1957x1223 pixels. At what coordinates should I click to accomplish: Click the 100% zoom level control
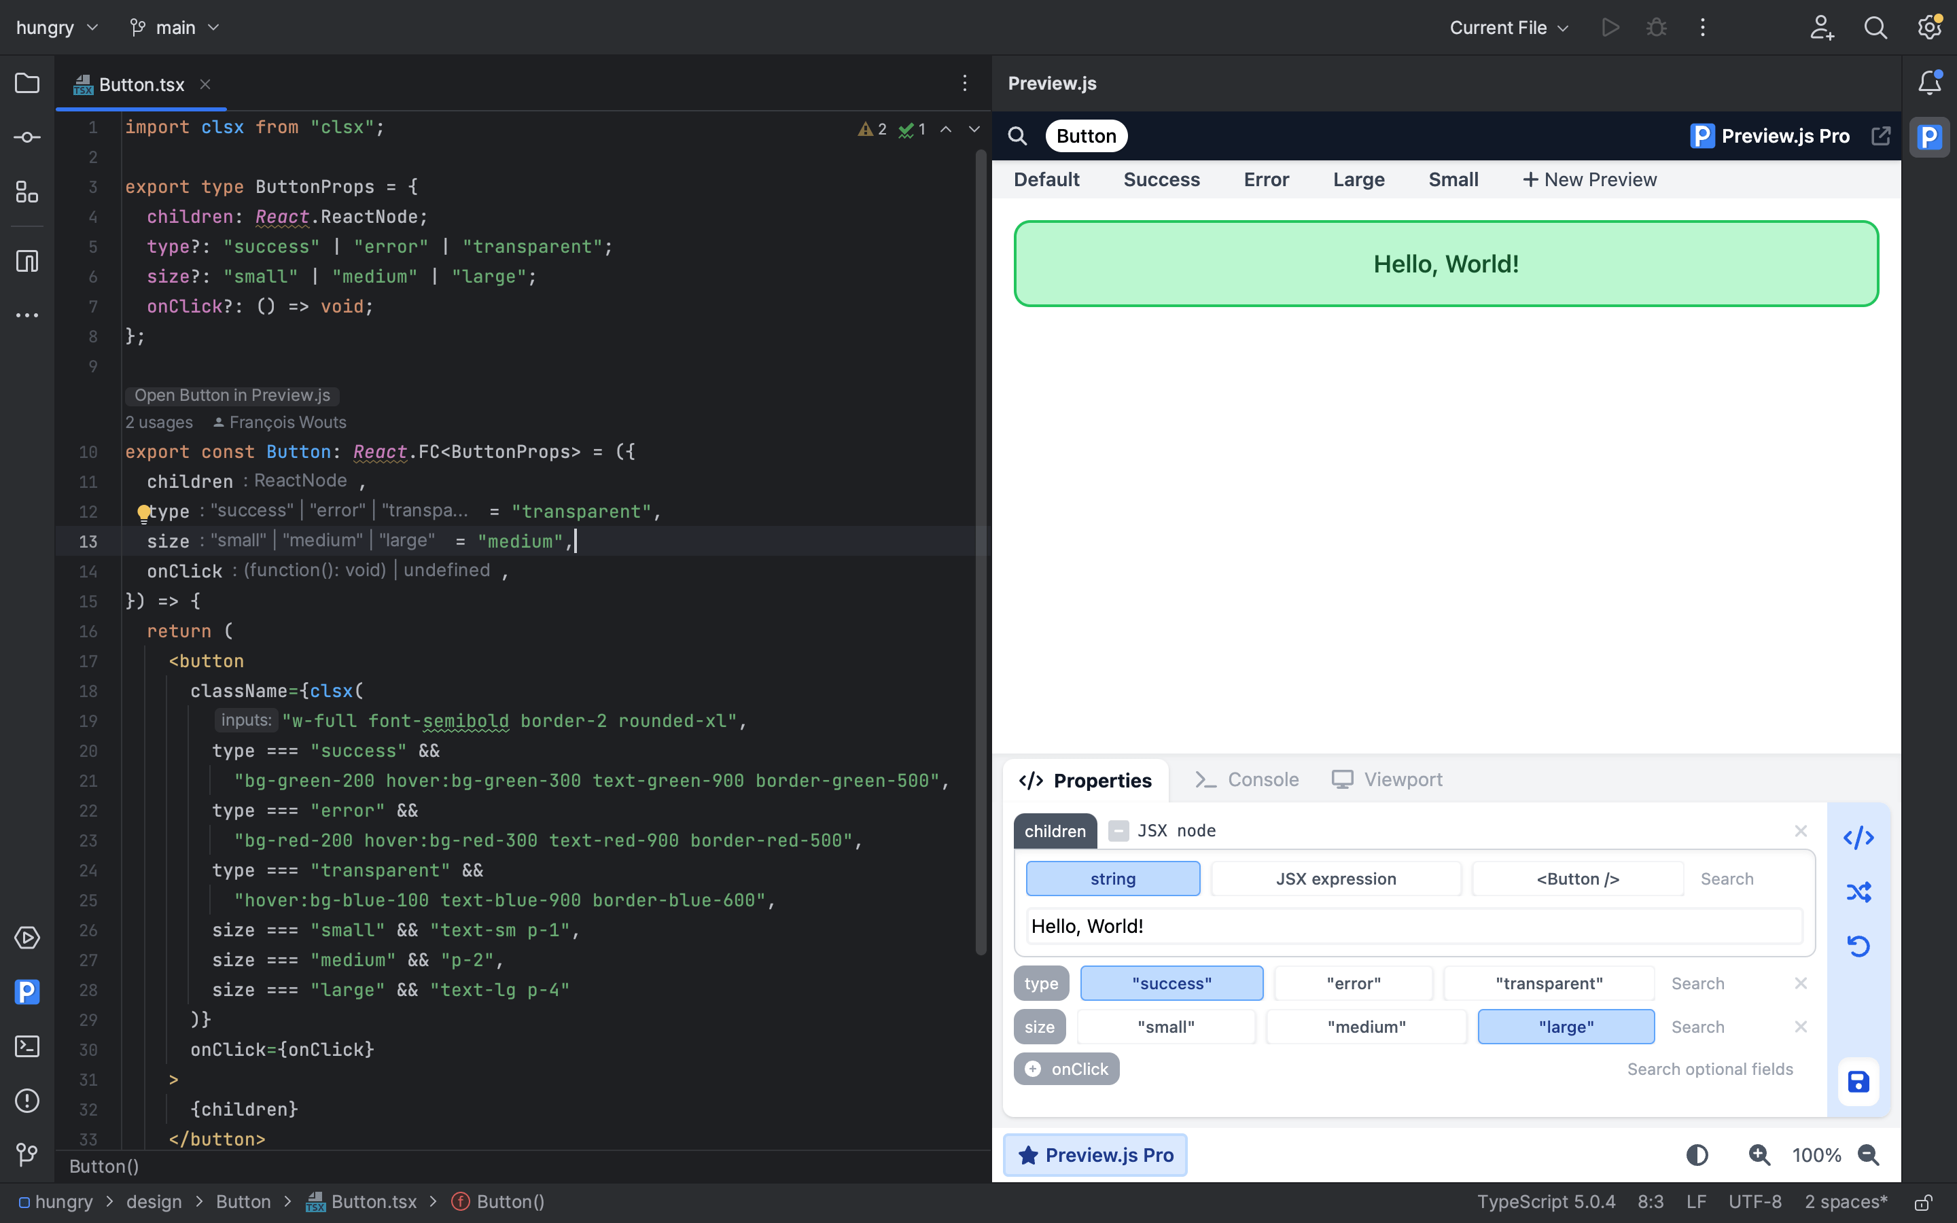click(1816, 1154)
